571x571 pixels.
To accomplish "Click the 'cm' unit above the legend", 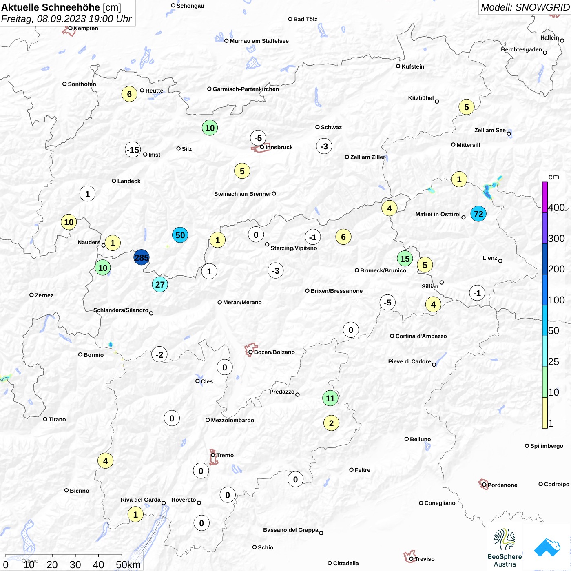I will 553,177.
